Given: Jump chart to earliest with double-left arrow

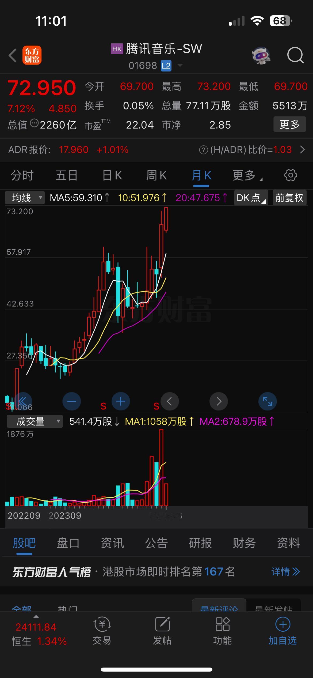Looking at the screenshot, I should point(23,401).
